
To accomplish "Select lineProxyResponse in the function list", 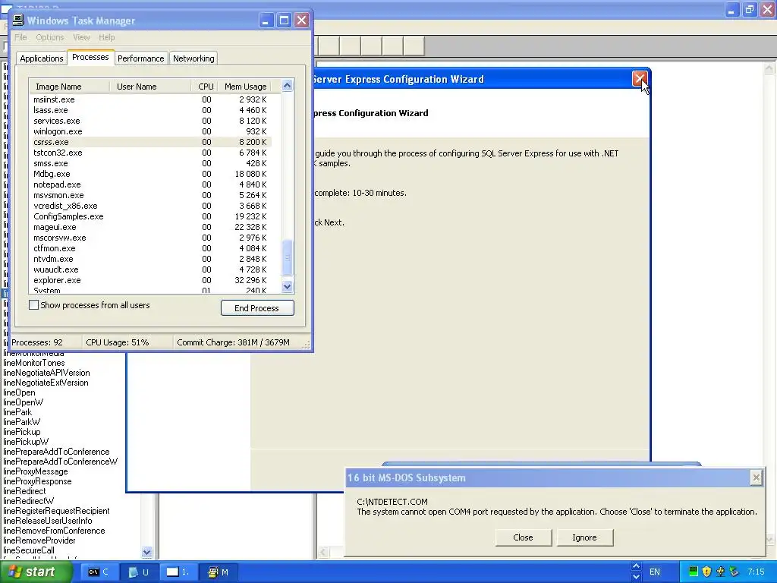I will click(37, 481).
